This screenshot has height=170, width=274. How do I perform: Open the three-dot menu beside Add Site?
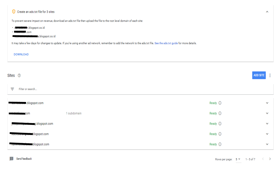[270, 75]
